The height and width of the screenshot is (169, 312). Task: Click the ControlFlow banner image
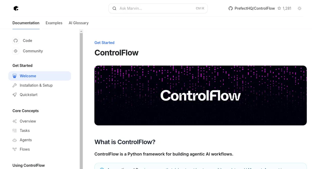pos(200,95)
